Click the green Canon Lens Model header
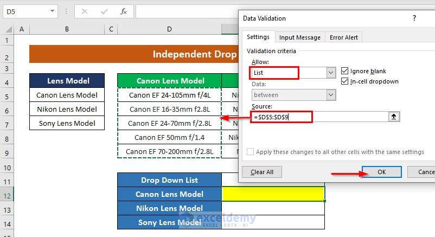This screenshot has width=435, height=237. [x=170, y=81]
